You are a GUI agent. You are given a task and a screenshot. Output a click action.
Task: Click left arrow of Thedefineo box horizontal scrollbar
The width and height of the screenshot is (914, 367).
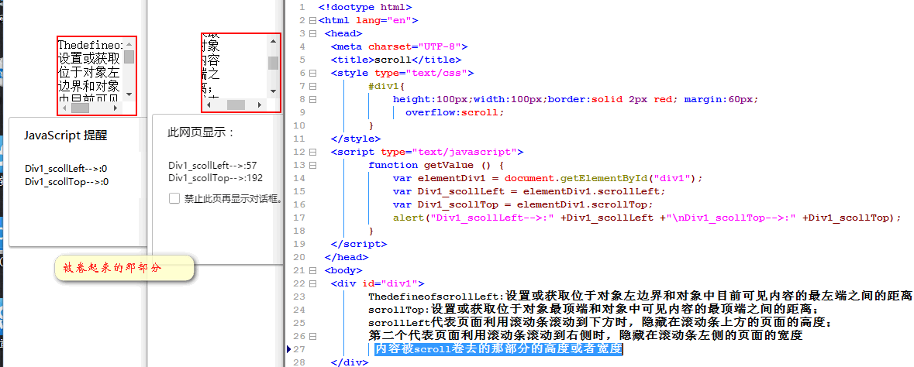pos(64,108)
